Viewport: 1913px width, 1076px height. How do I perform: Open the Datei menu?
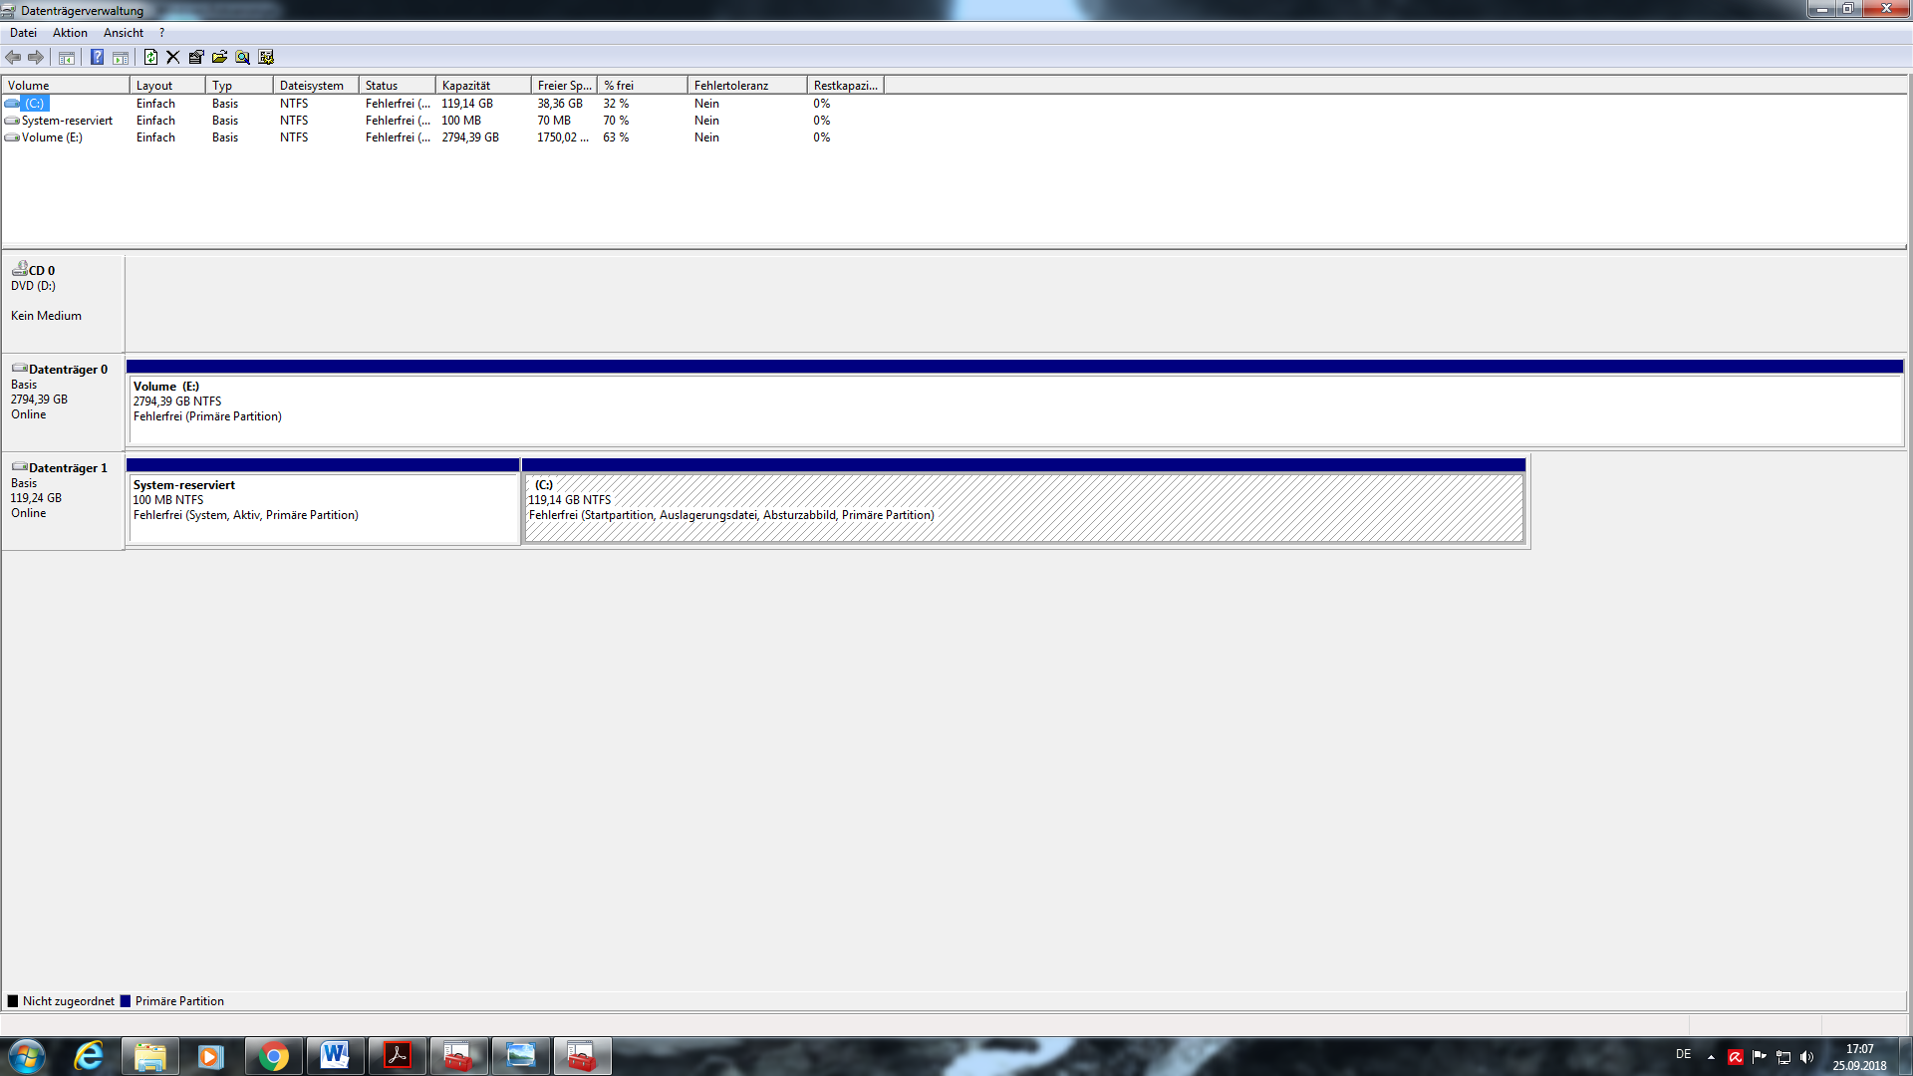tap(23, 33)
